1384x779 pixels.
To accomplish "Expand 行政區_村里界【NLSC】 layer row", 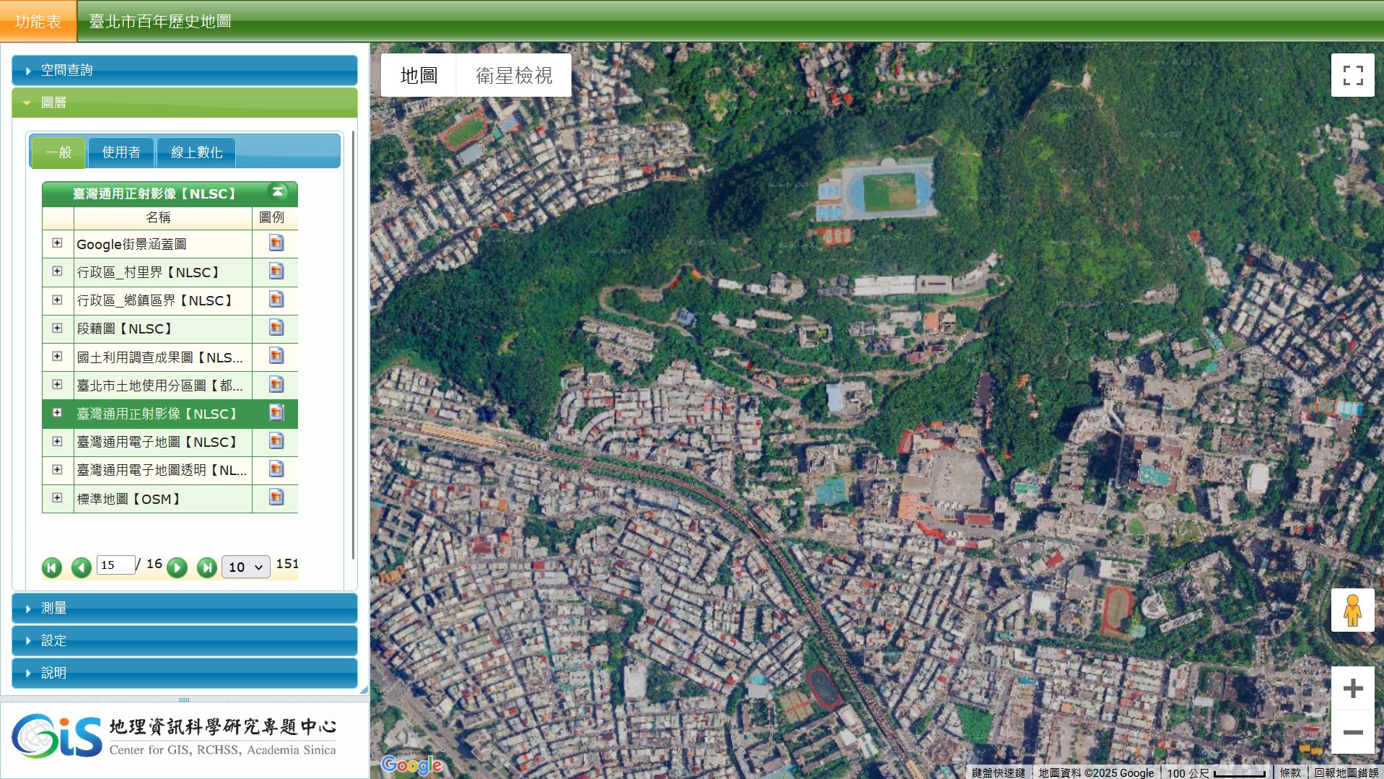I will [x=57, y=271].
